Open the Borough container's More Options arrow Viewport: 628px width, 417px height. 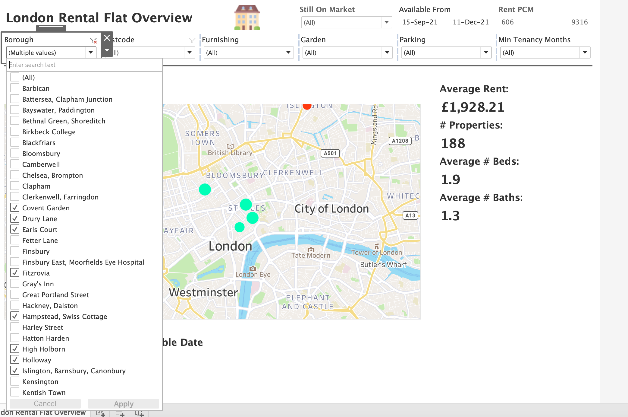coord(107,50)
